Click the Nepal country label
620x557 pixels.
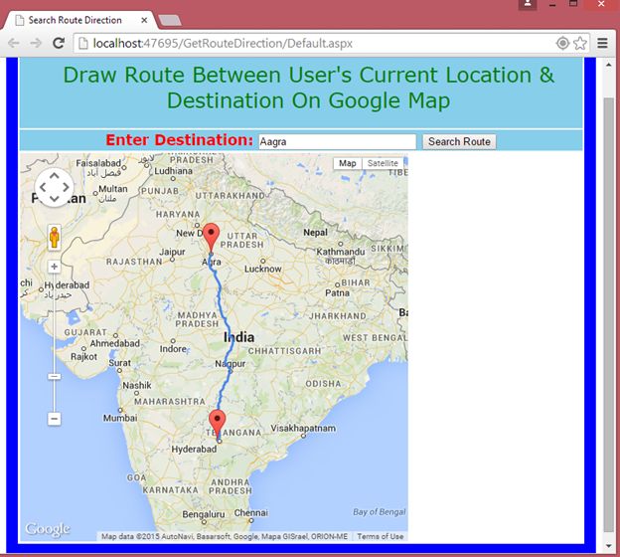pyautogui.click(x=315, y=233)
